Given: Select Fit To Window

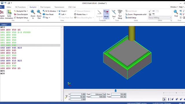Looking at the screenshot, I should click(x=49, y=11).
